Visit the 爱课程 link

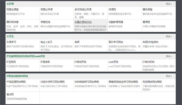tap(146, 22)
